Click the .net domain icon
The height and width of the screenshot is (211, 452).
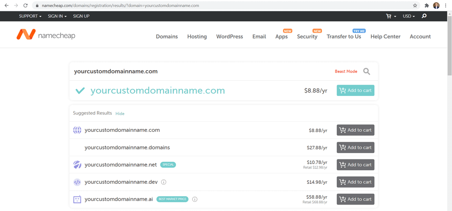[77, 165]
